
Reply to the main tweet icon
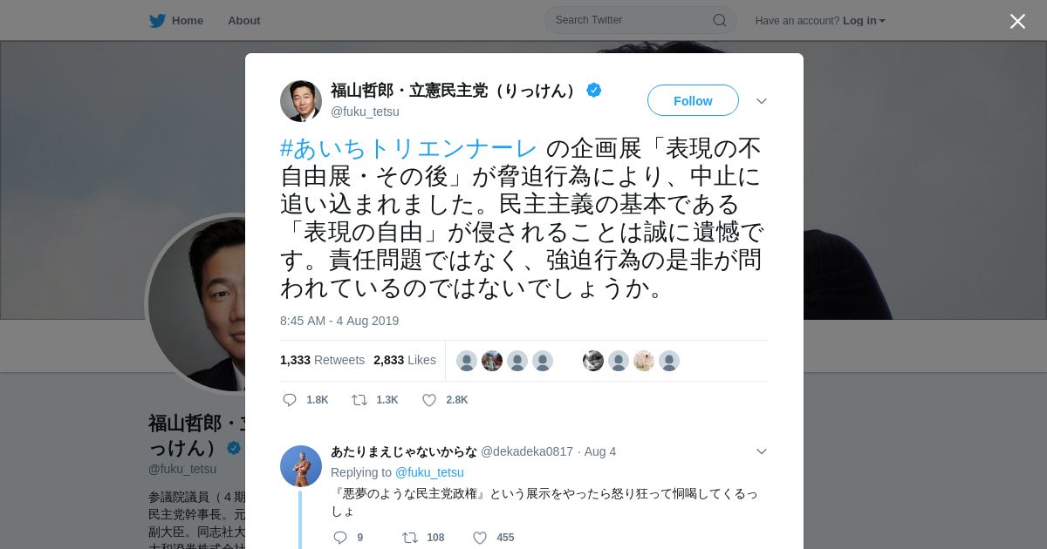coord(290,400)
